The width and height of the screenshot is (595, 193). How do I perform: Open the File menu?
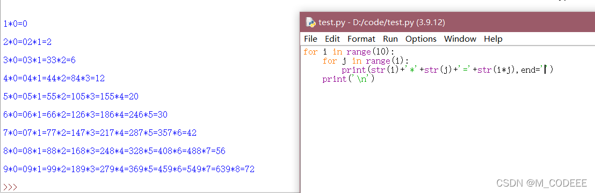310,39
